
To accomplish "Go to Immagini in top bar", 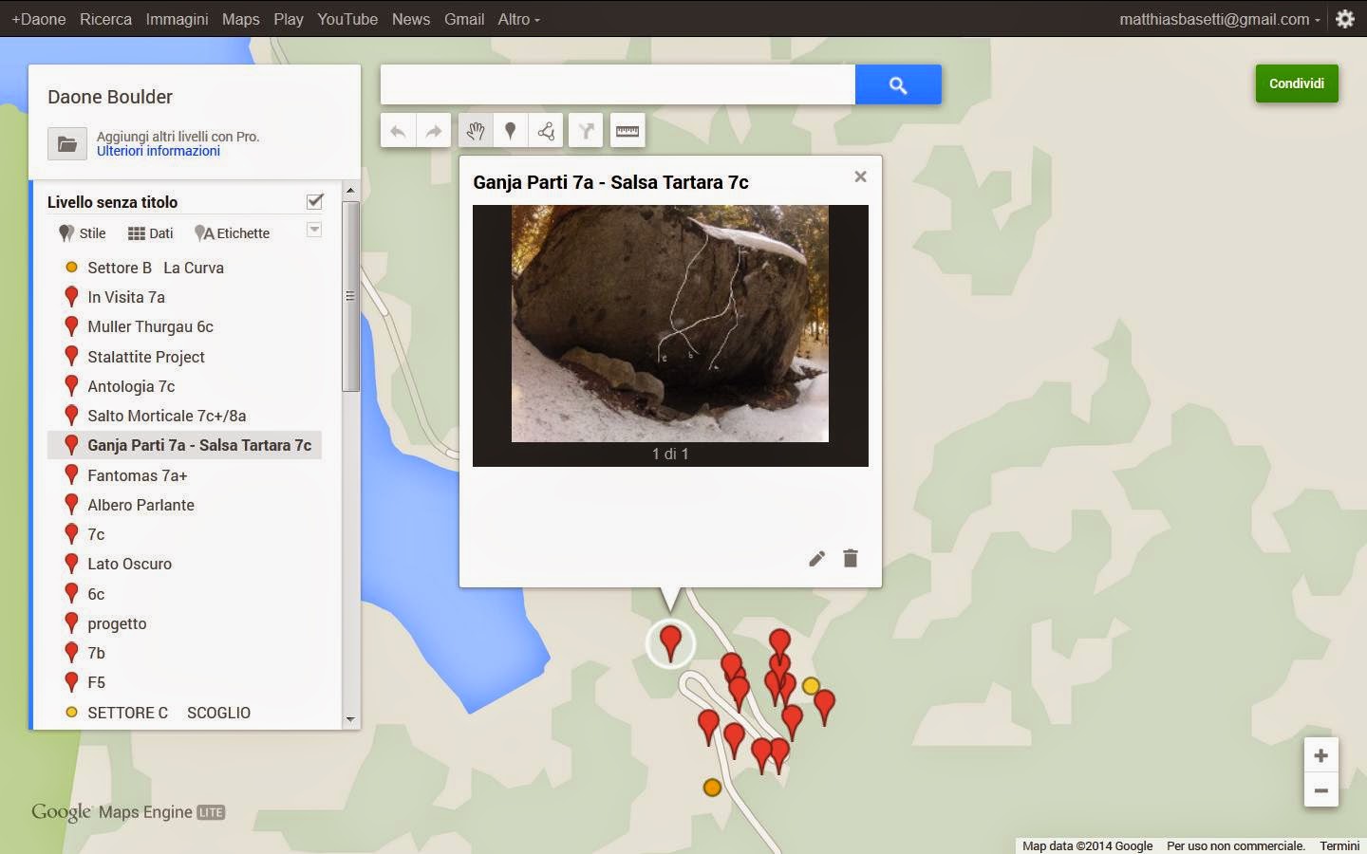I will click(x=177, y=19).
